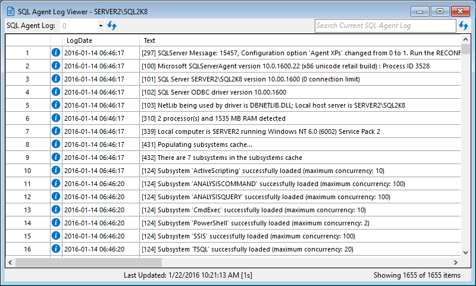Click the 'Showing 1655 of 1655 items' status text

tap(417, 275)
